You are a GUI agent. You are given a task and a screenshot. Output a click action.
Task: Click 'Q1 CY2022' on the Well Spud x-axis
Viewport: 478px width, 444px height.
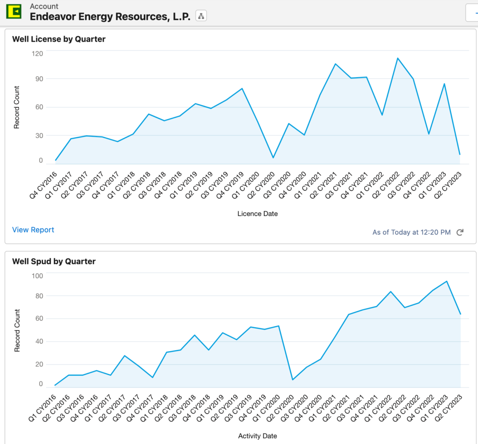(378, 408)
